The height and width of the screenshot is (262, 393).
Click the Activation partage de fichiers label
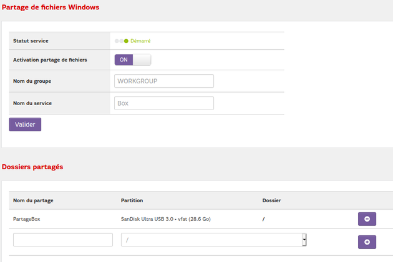point(50,60)
